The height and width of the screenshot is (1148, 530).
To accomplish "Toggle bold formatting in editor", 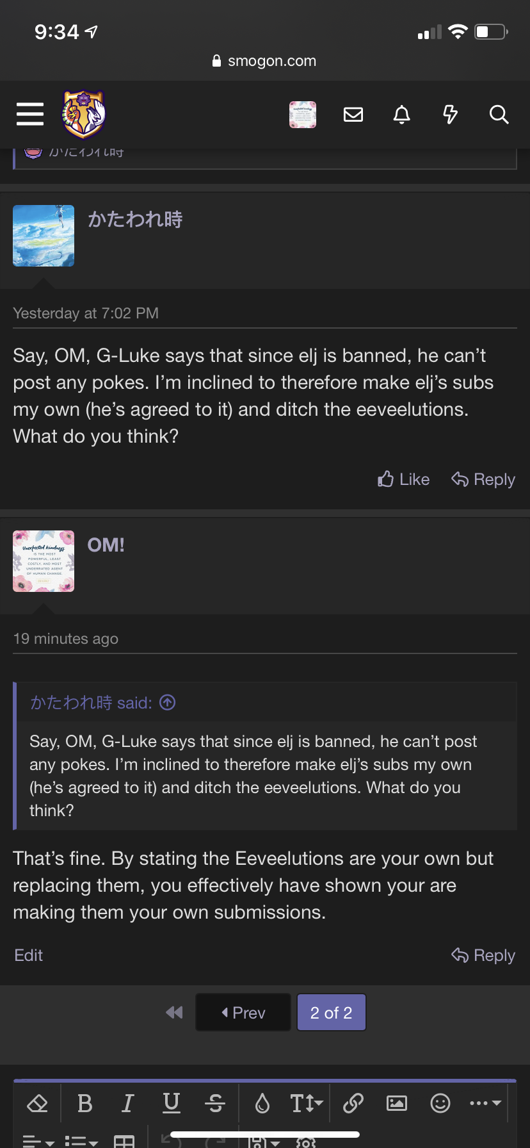I will pyautogui.click(x=84, y=1103).
